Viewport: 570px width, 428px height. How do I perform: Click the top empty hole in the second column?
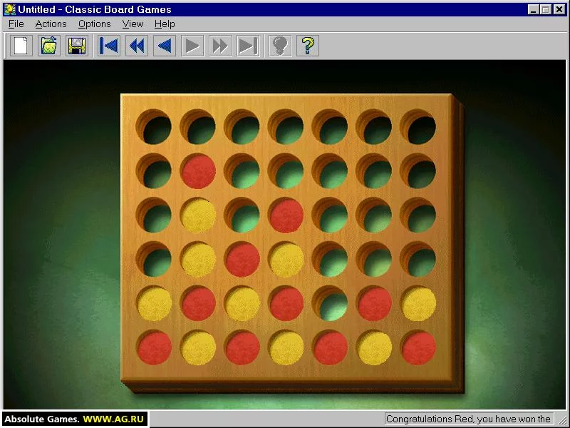tap(198, 127)
